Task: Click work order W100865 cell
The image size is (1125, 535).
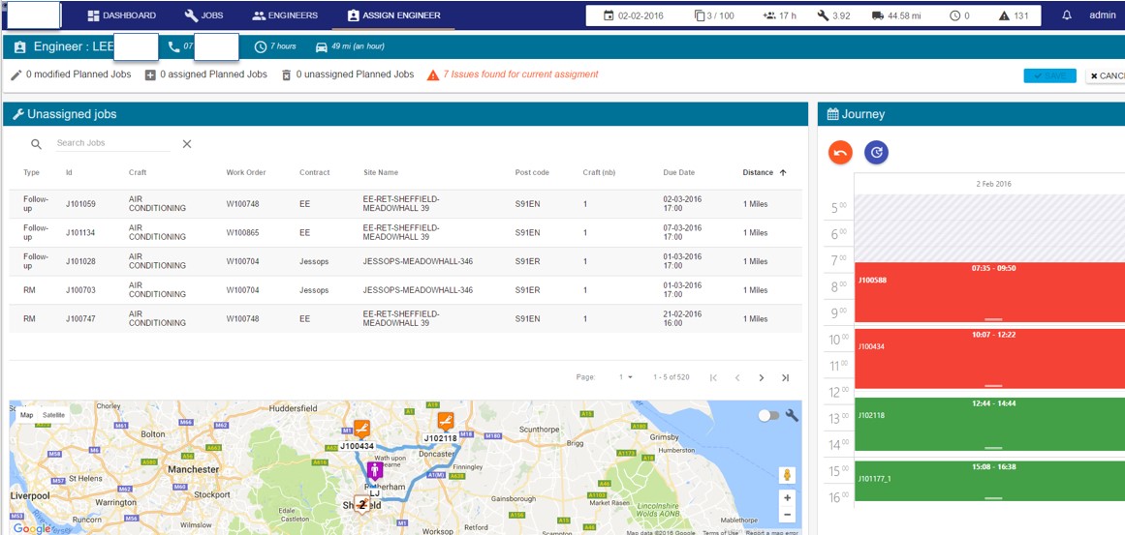Action: point(242,233)
